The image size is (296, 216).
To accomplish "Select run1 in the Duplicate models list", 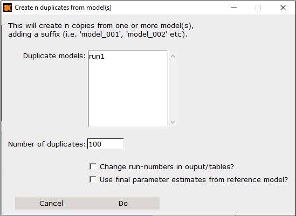I will click(x=97, y=57).
